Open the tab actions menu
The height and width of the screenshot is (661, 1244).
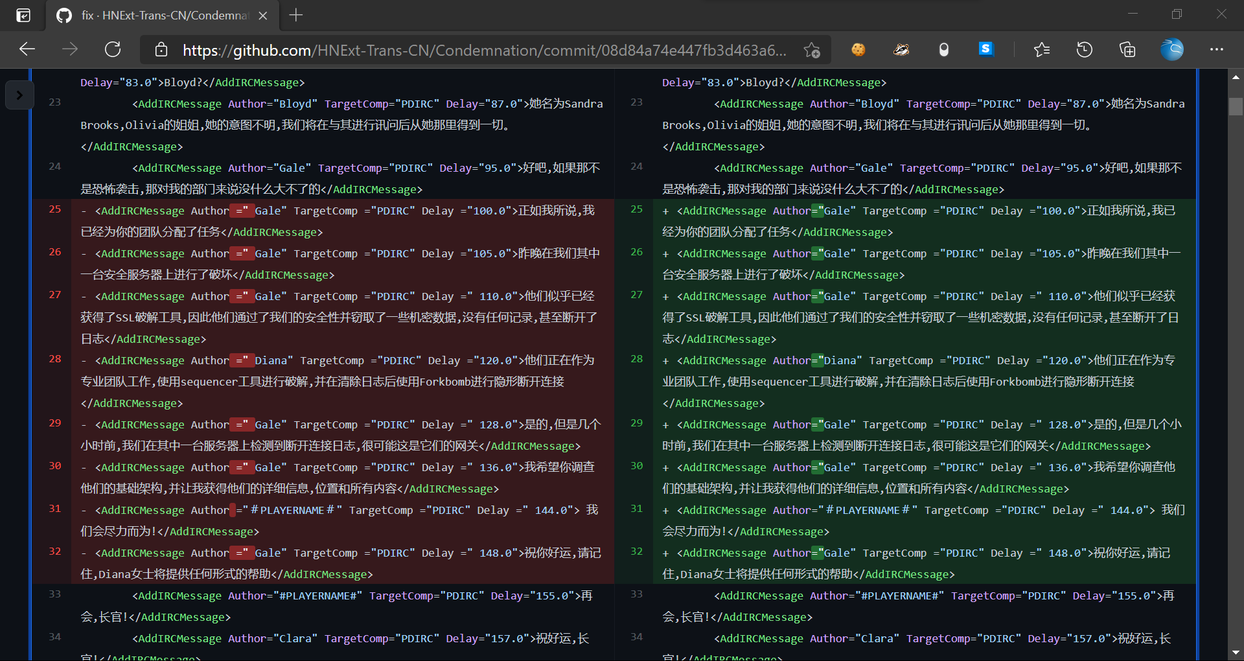tap(23, 15)
